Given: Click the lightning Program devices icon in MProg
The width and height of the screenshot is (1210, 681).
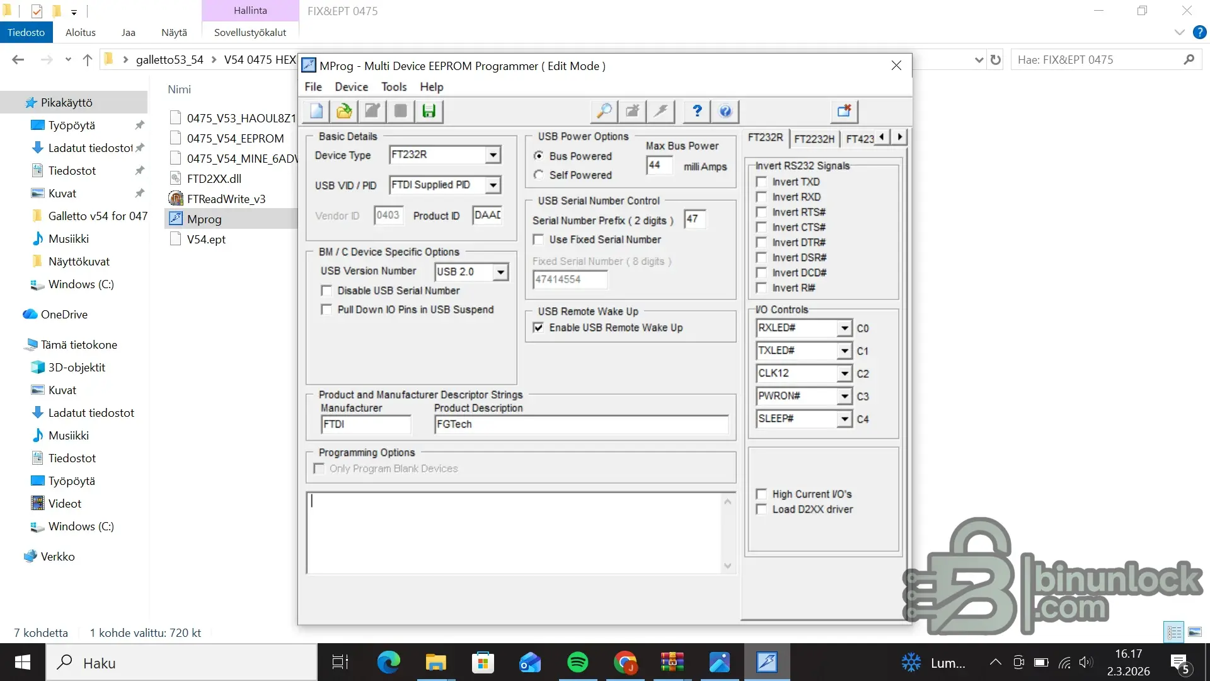Looking at the screenshot, I should [661, 111].
